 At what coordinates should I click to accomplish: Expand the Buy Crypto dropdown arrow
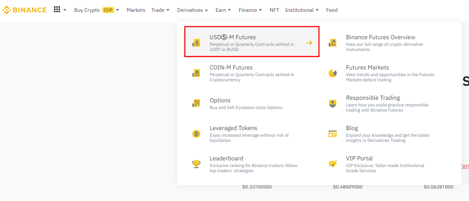[117, 10]
